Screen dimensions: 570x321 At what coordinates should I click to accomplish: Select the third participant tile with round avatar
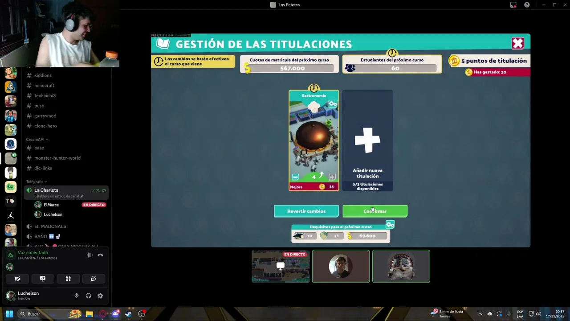[x=401, y=266]
